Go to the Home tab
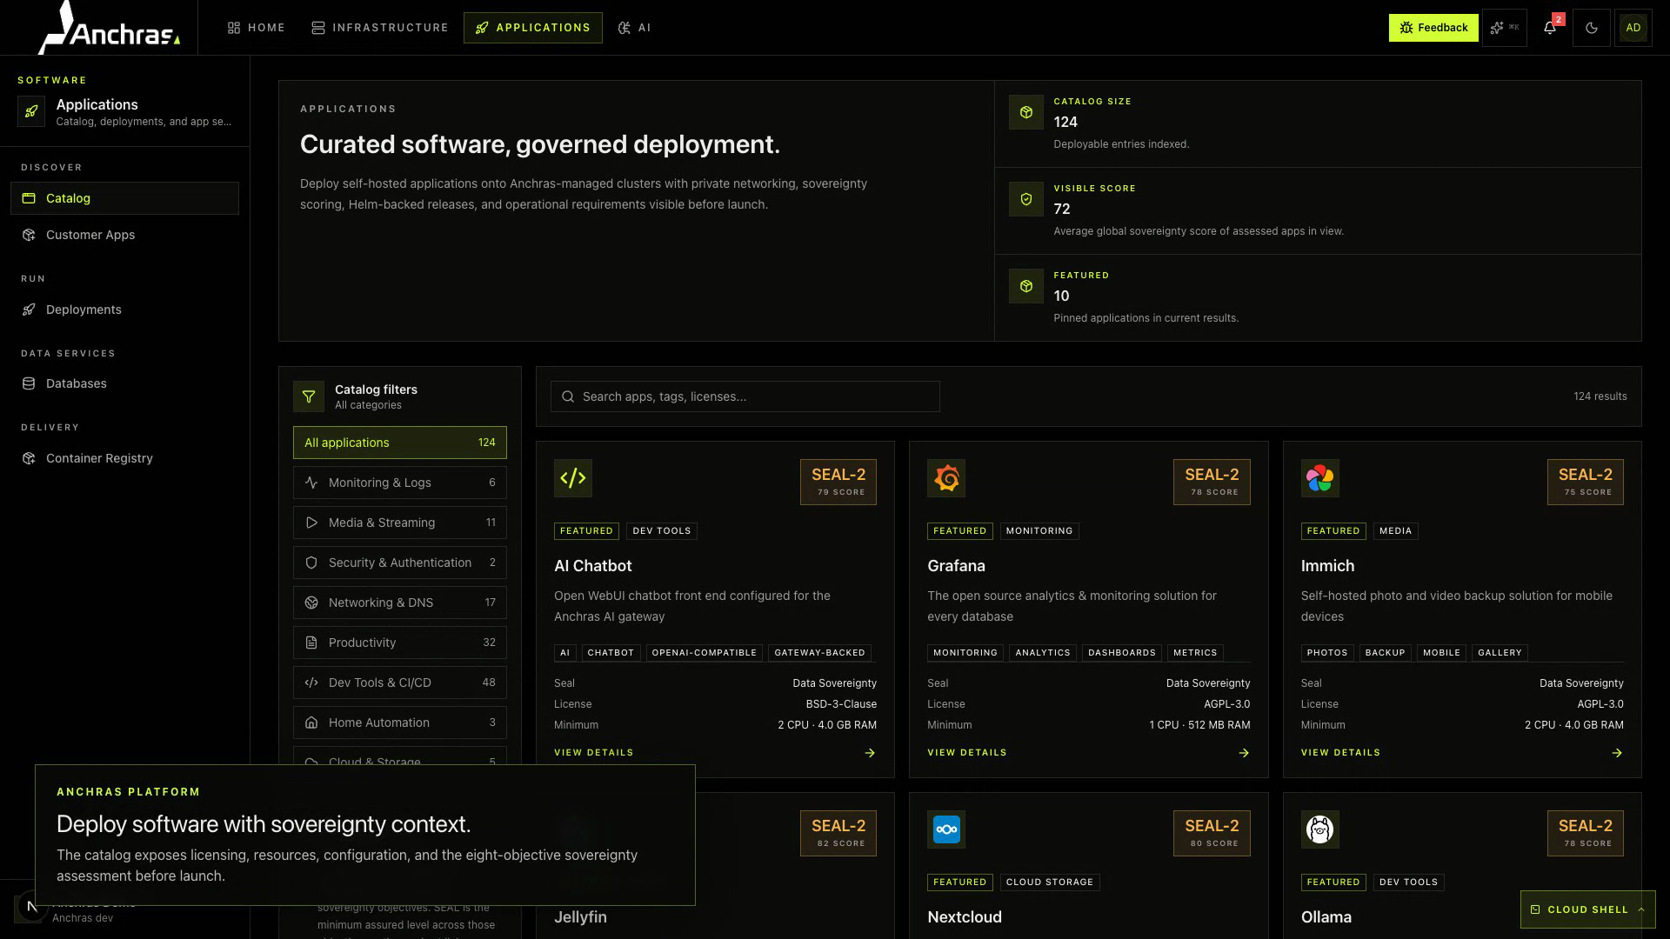Viewport: 1670px width, 939px height. [x=257, y=28]
